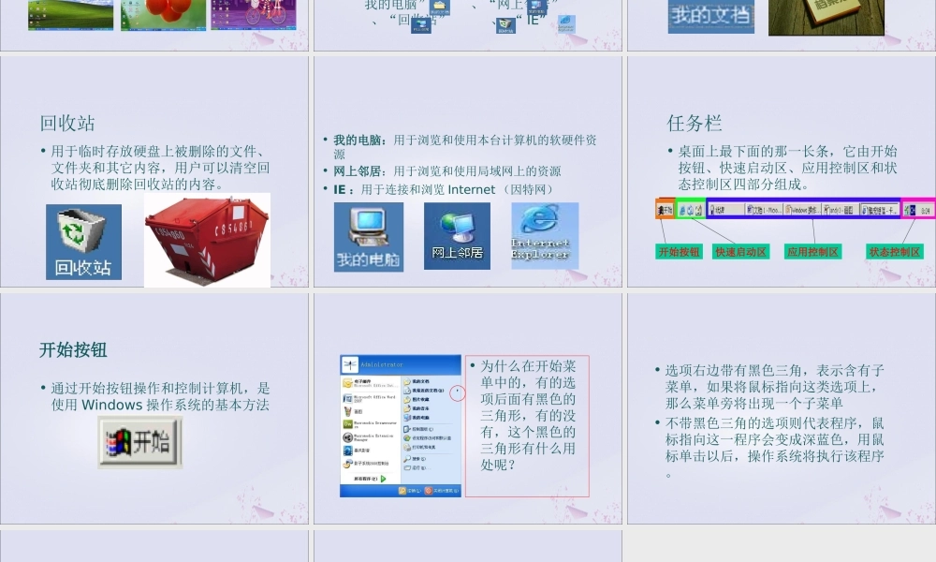Click the red dumpster photo

coord(207,240)
